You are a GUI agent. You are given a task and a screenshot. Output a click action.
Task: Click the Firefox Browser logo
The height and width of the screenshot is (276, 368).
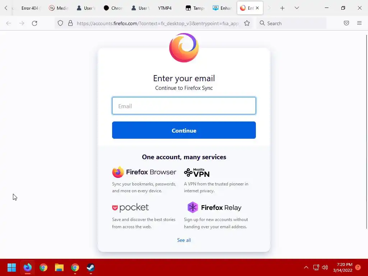(x=144, y=172)
